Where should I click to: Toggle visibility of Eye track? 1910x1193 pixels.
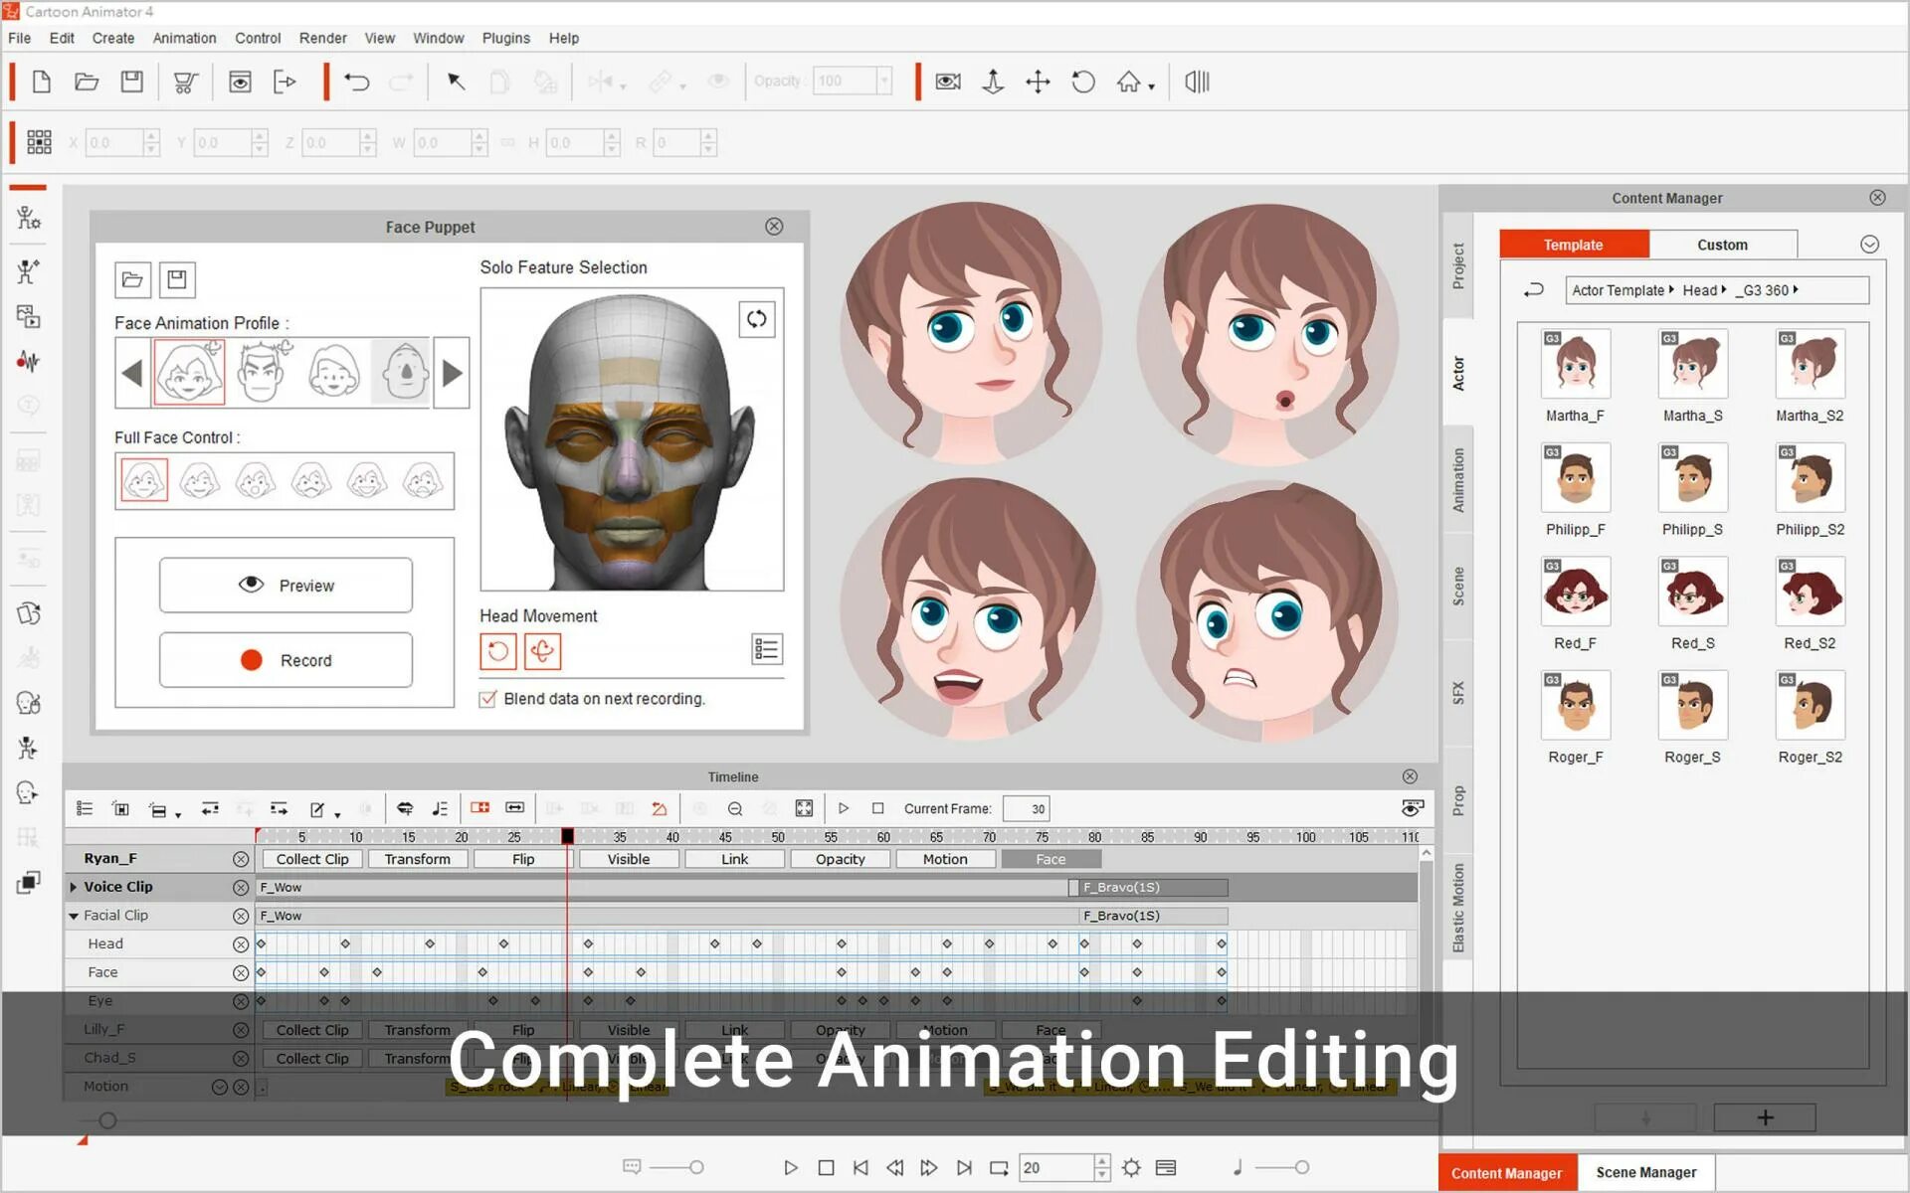tap(240, 1000)
